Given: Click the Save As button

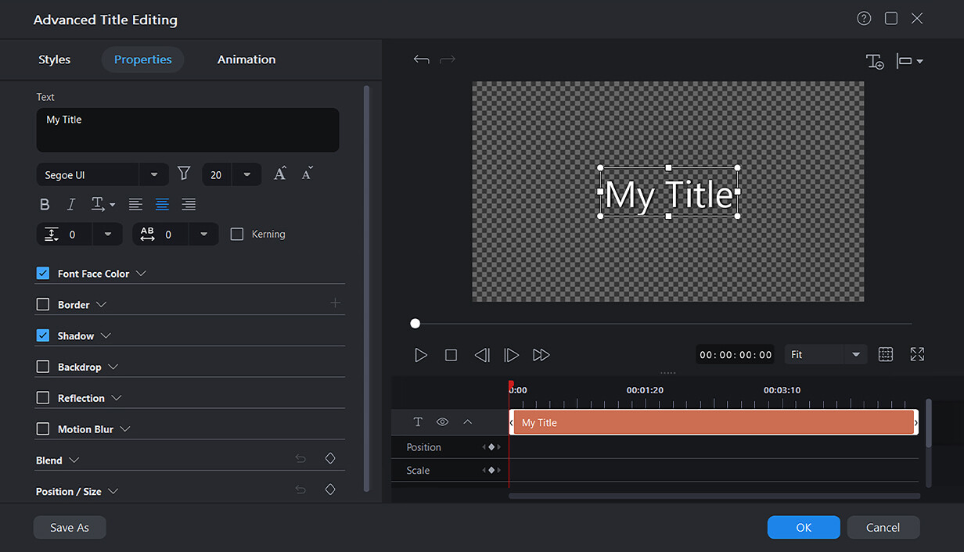Looking at the screenshot, I should click(69, 527).
